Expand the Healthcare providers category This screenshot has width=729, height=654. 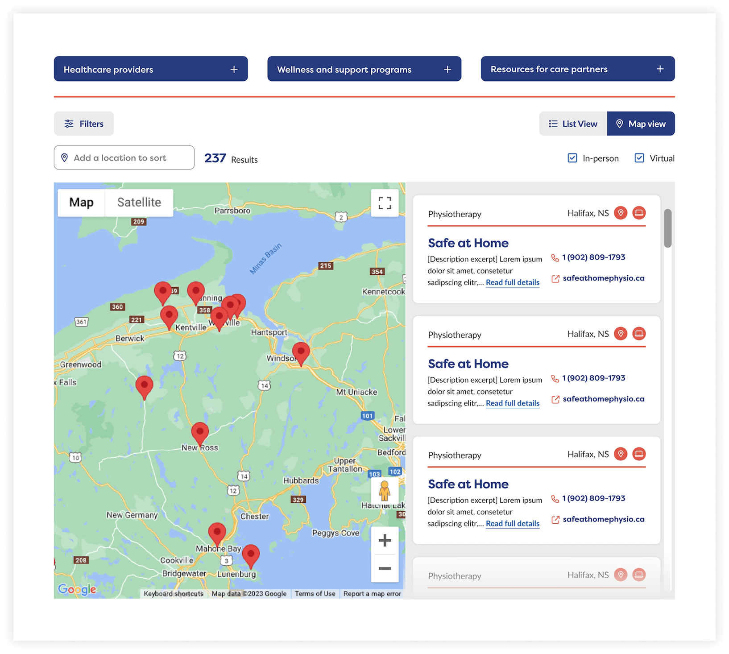point(151,69)
